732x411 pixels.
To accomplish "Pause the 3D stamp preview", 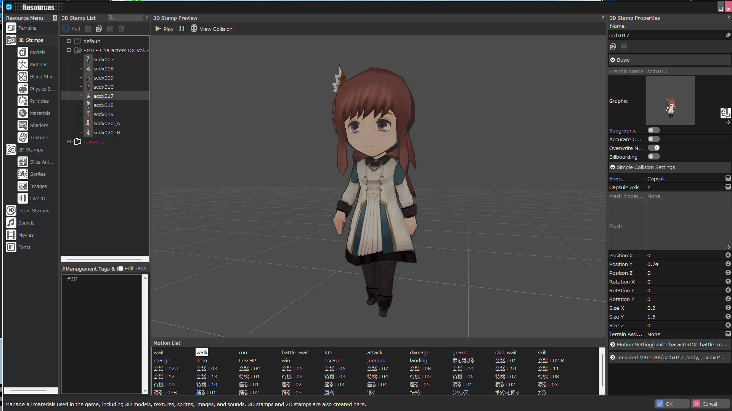I will click(182, 29).
